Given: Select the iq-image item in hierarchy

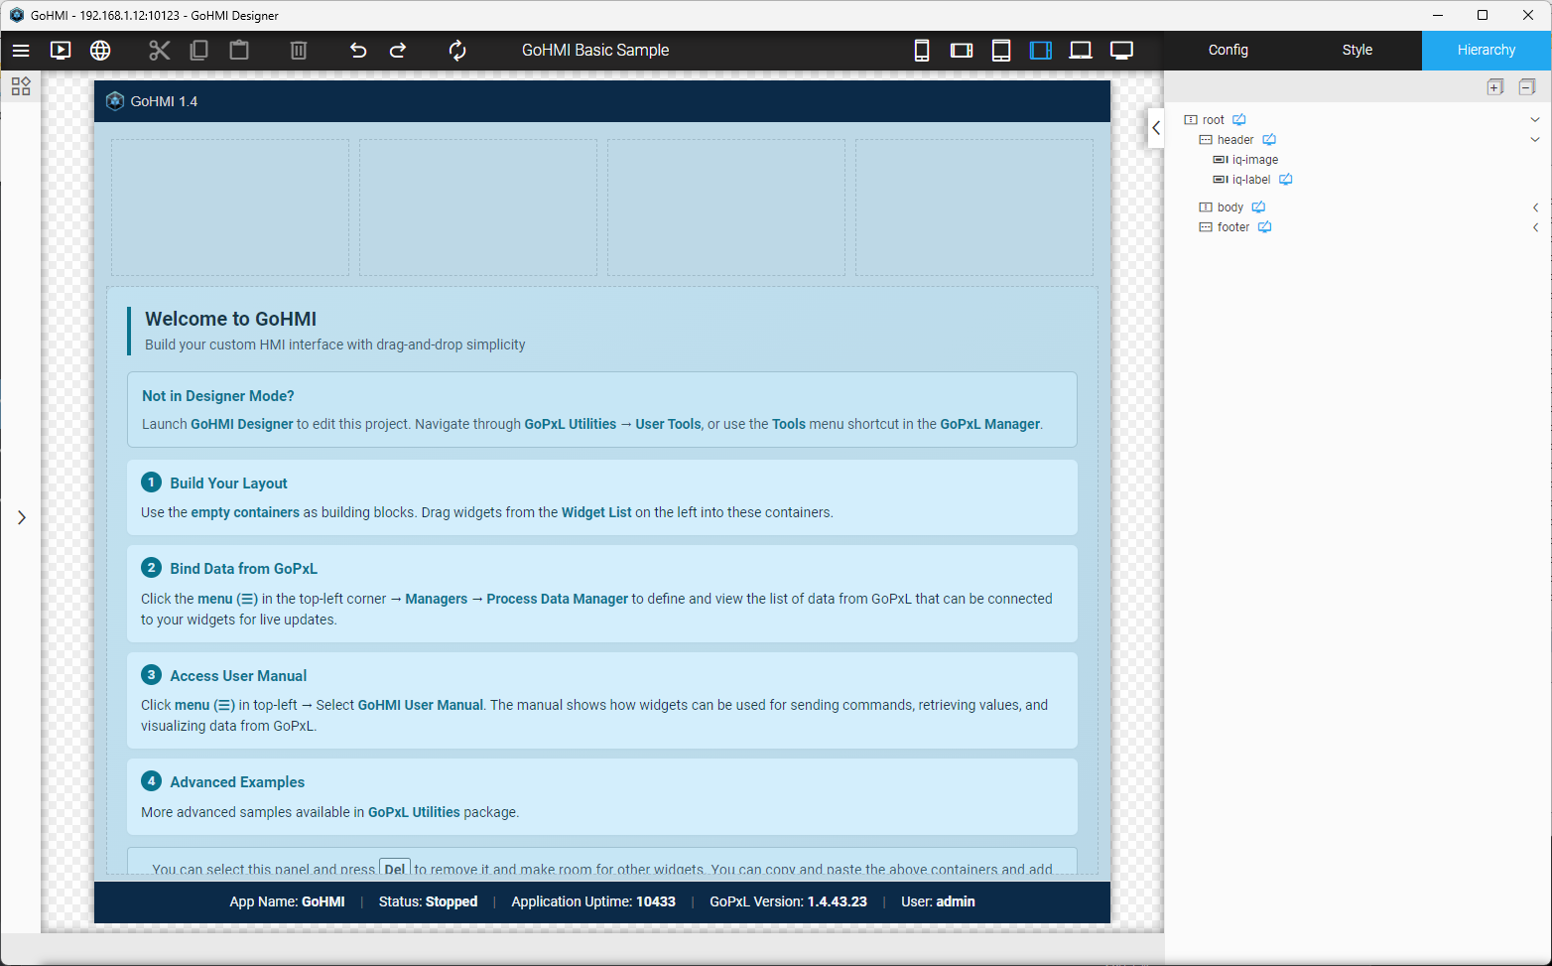Looking at the screenshot, I should click(x=1254, y=160).
